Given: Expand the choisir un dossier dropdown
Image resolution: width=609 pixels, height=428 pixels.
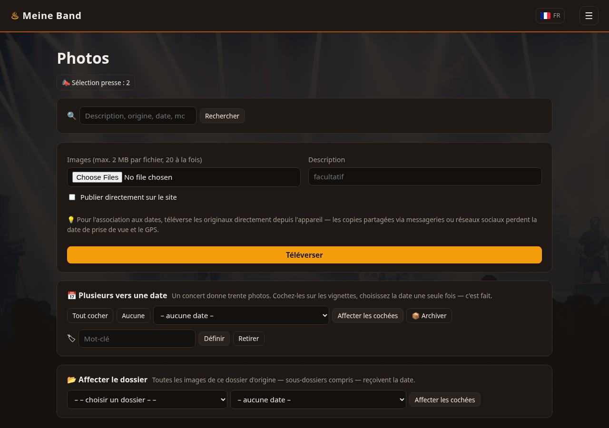Looking at the screenshot, I should [x=147, y=399].
